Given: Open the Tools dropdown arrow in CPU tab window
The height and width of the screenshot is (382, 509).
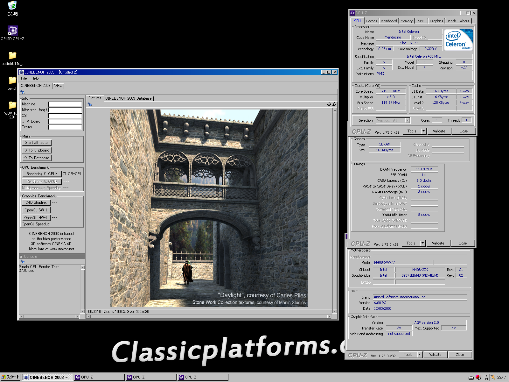Looking at the screenshot, I should (423, 131).
